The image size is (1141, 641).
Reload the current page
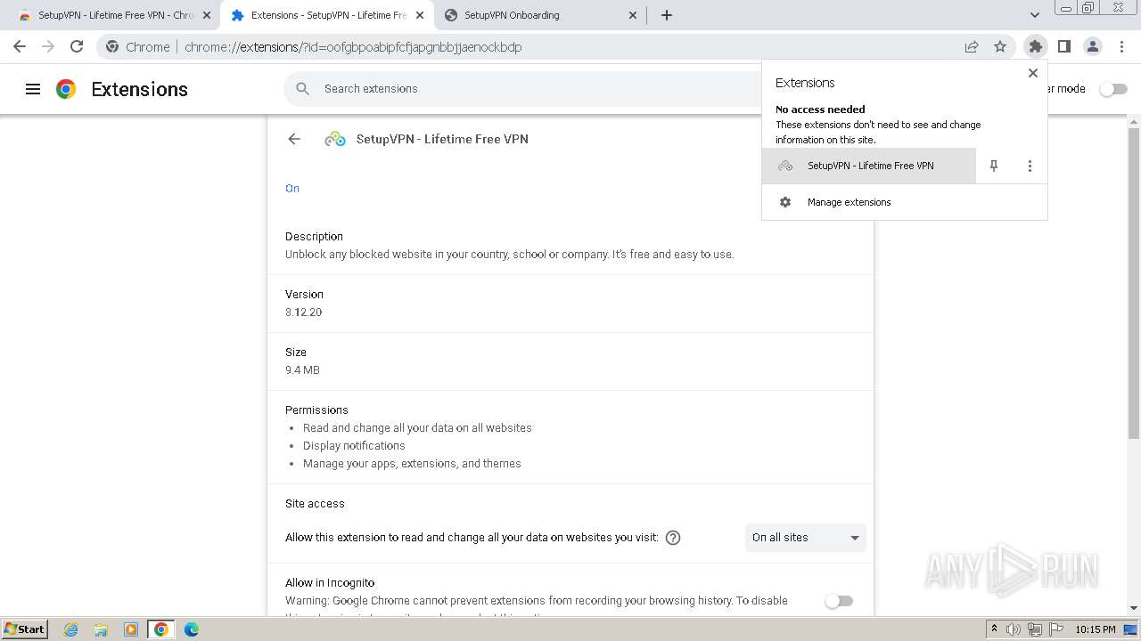coord(77,46)
